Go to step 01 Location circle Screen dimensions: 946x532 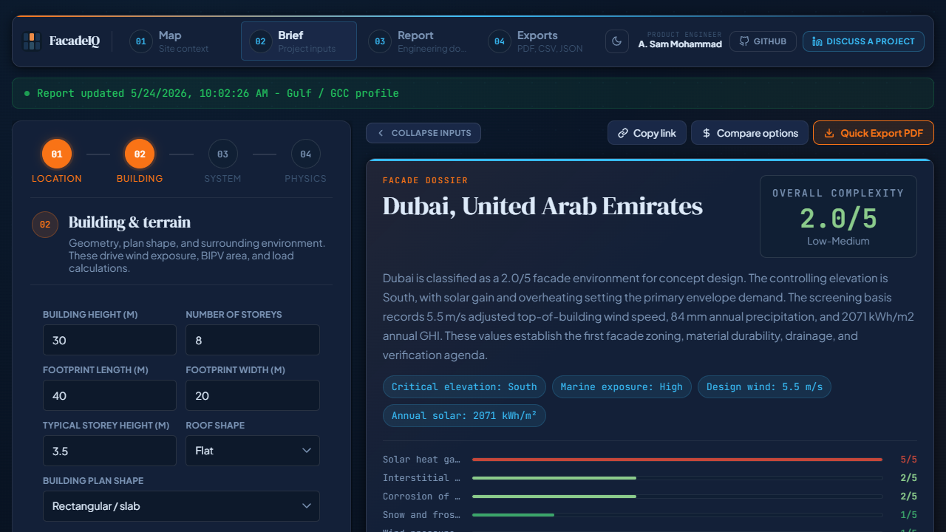[x=57, y=154]
